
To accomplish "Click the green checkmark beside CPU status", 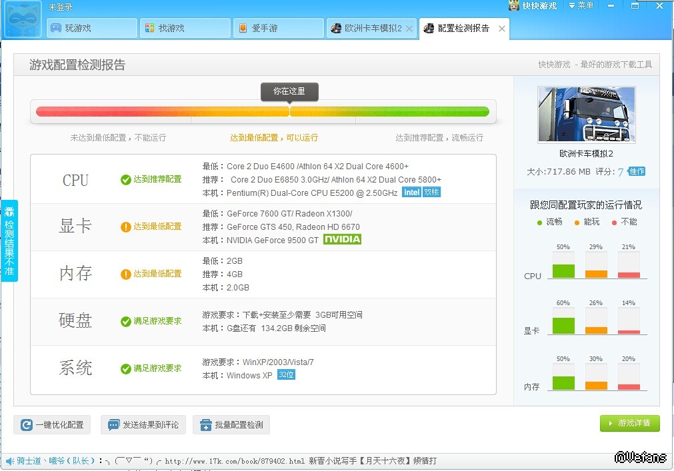I will 125,180.
